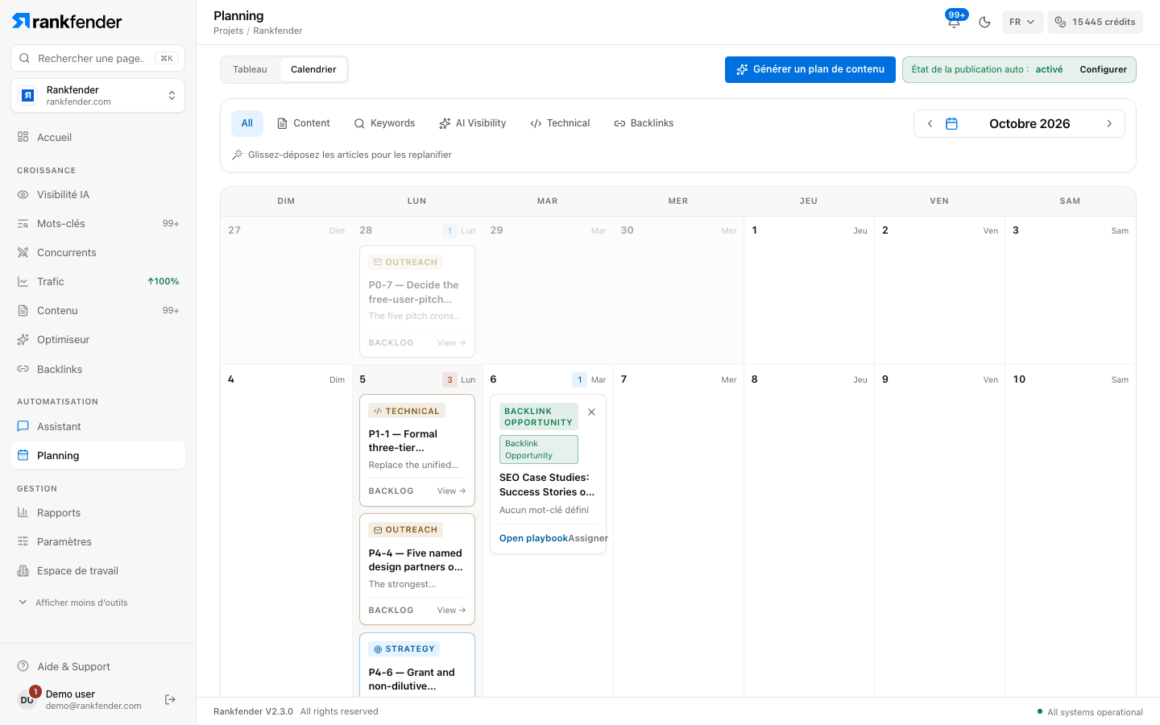The width and height of the screenshot is (1160, 725).
Task: Toggle dark mode moon icon
Action: [984, 22]
